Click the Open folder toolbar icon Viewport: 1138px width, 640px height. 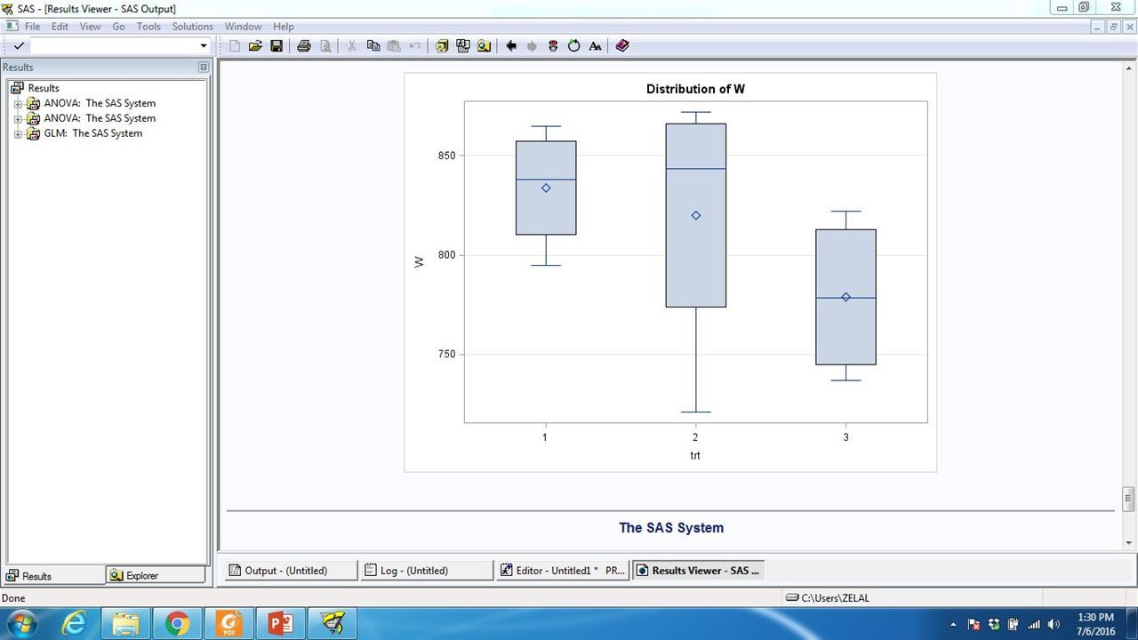[255, 45]
